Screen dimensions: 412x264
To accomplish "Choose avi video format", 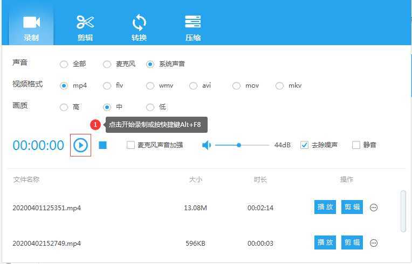I will pos(193,85).
